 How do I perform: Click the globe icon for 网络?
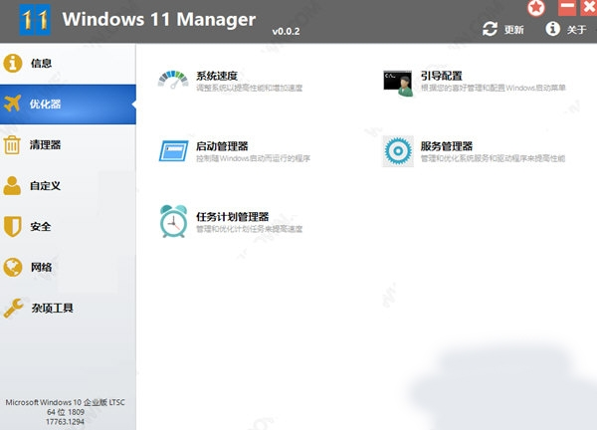pos(13,267)
